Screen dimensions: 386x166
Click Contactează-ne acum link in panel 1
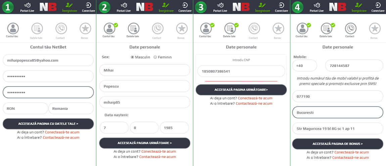(61, 137)
